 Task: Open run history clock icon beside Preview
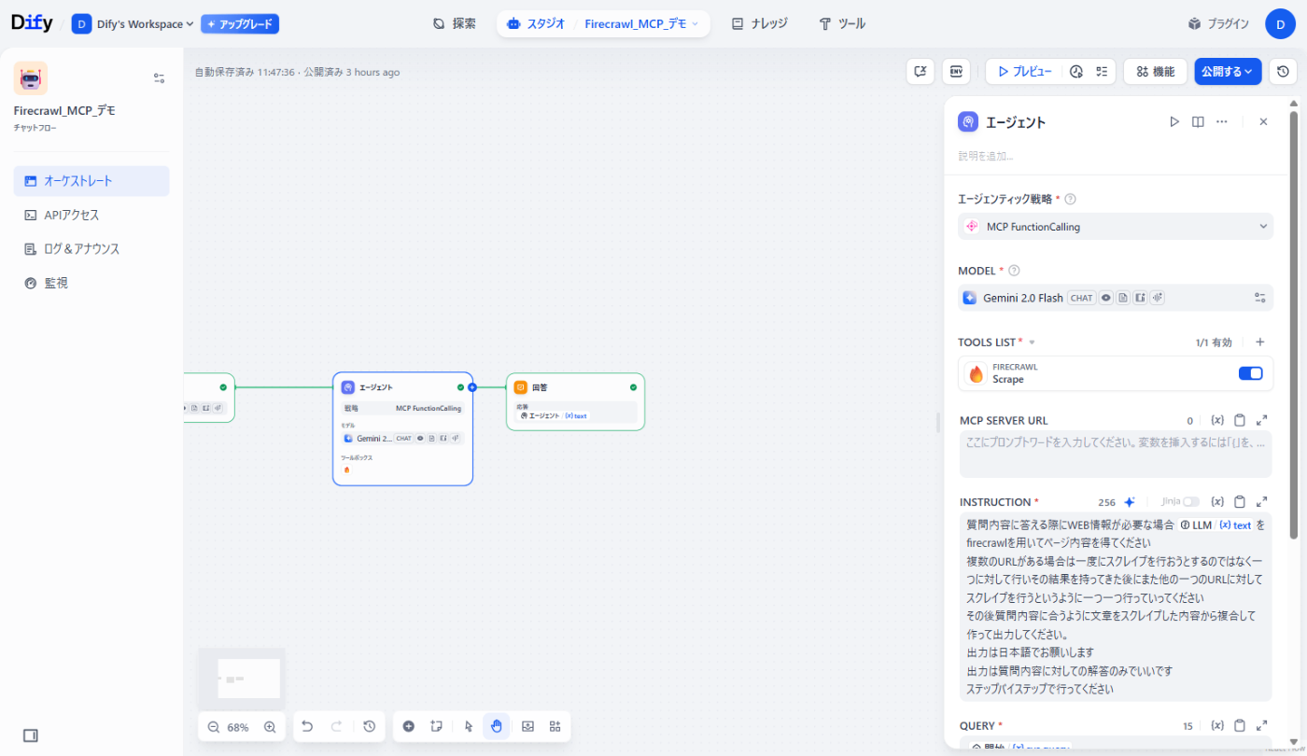tap(1076, 72)
